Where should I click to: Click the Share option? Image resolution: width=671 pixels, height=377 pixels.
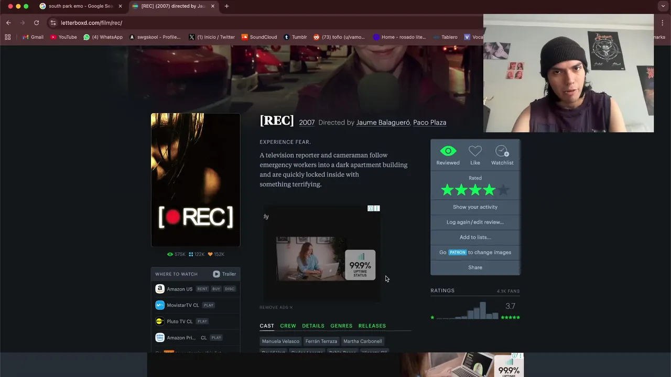475,268
